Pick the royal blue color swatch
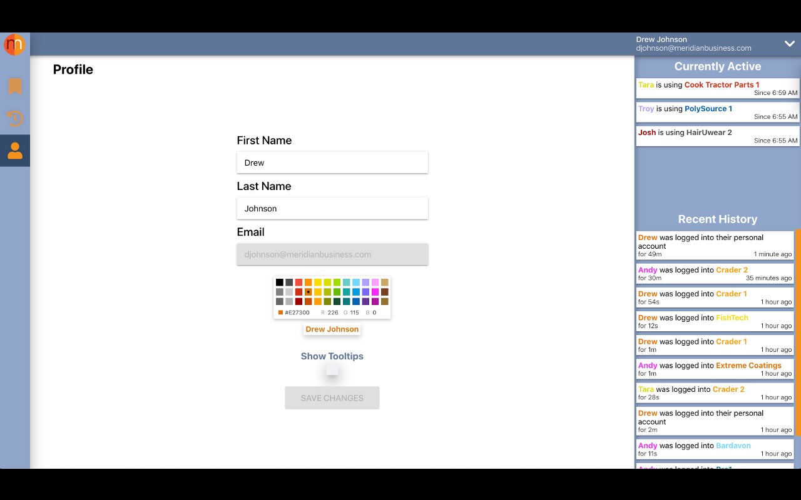Image resolution: width=801 pixels, height=500 pixels. click(x=356, y=301)
